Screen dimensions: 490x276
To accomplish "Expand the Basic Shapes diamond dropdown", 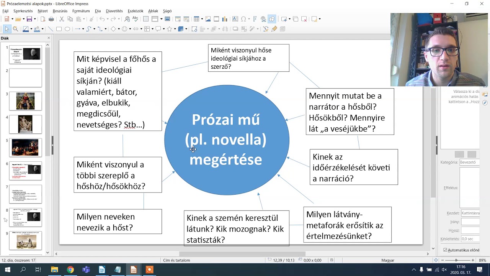I will 119,29.
